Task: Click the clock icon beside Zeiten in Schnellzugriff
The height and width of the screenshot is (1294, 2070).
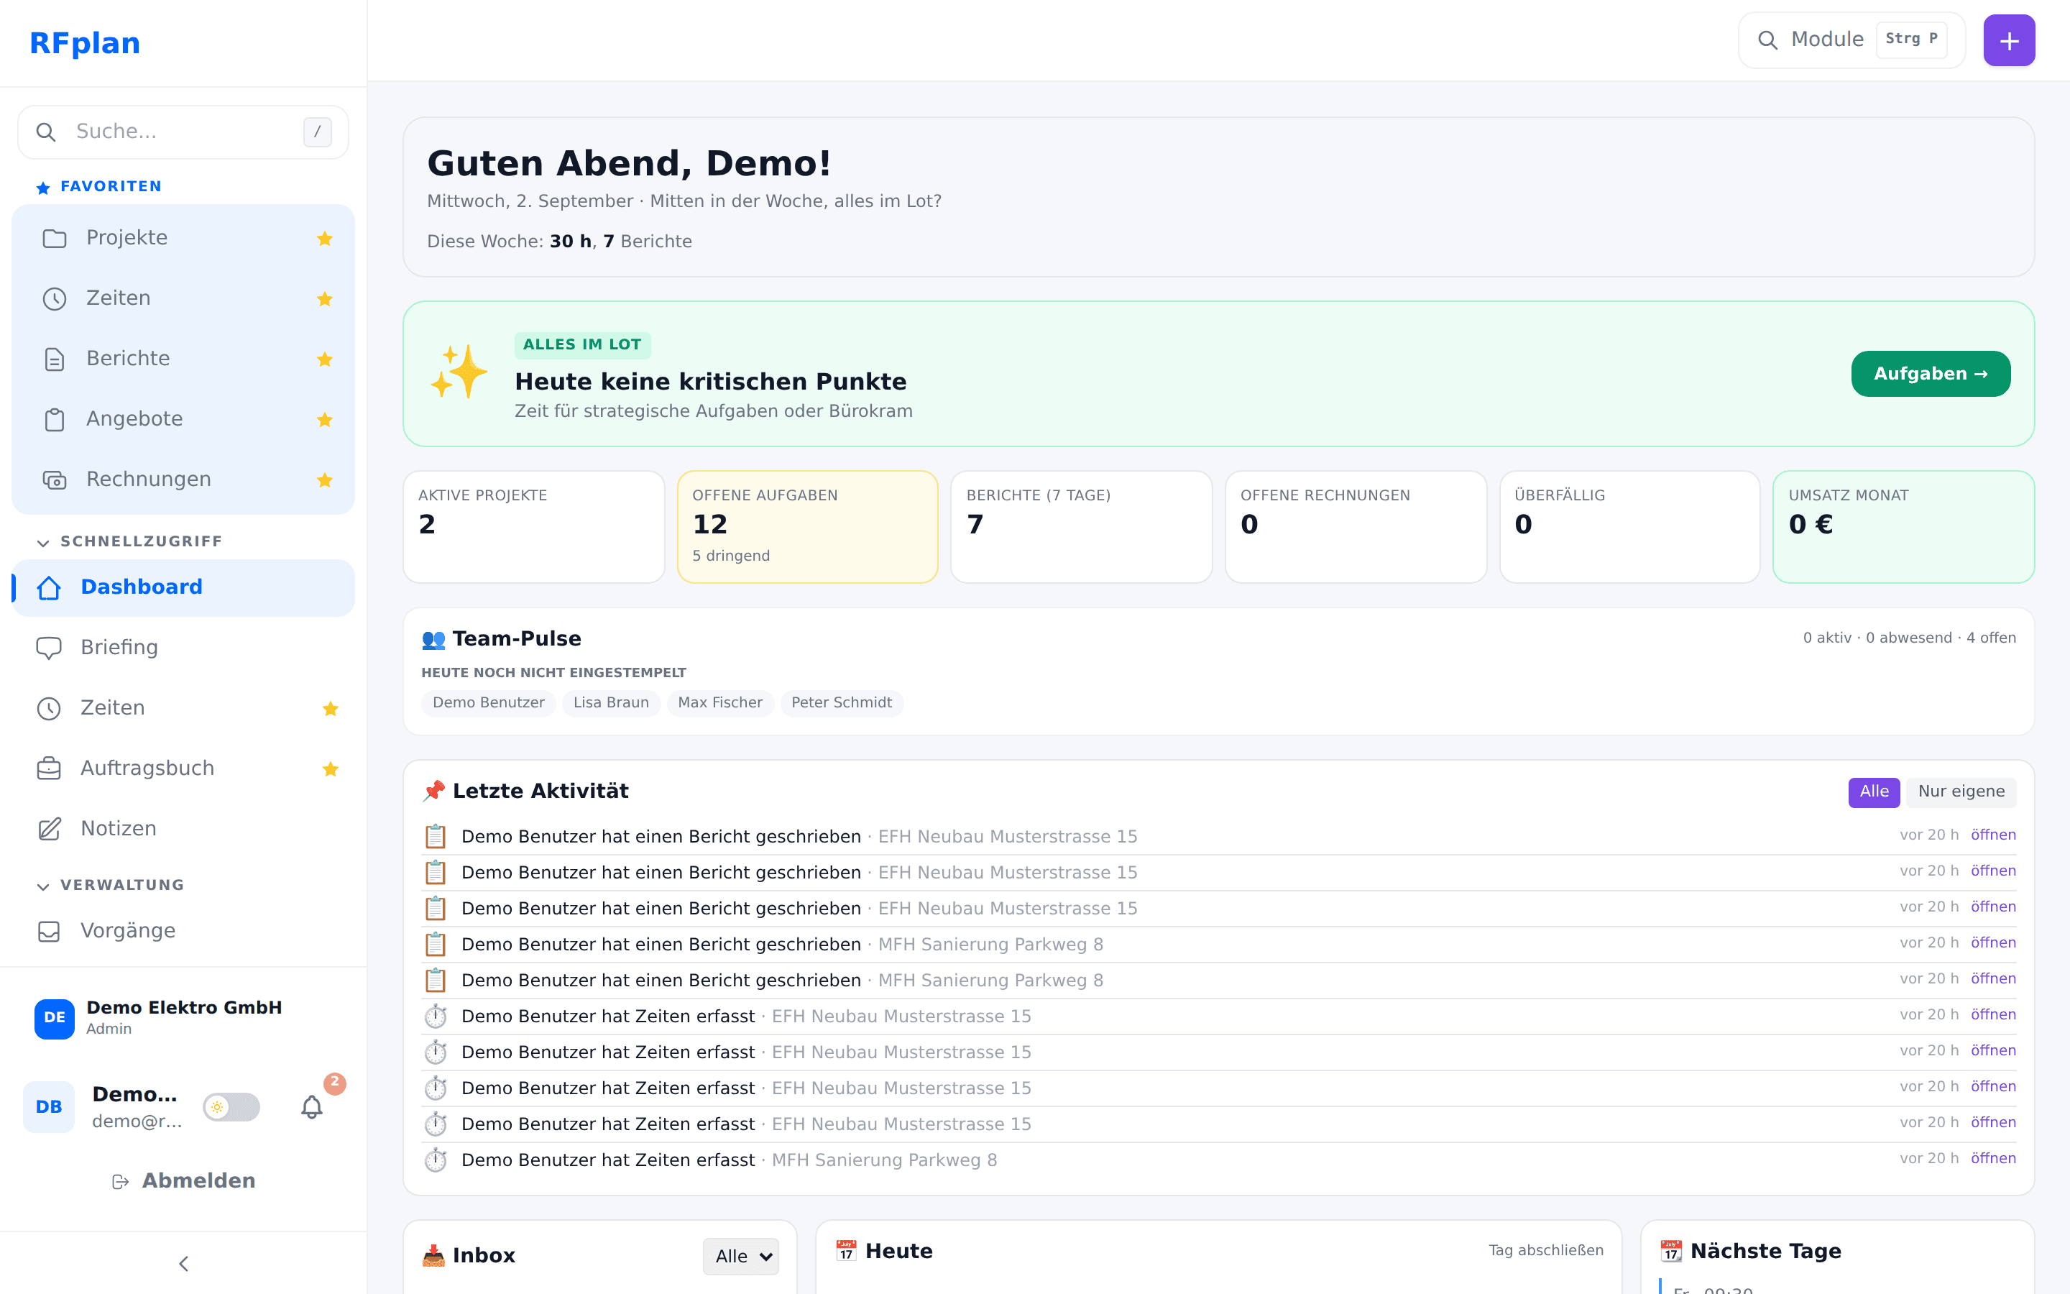Action: tap(49, 709)
